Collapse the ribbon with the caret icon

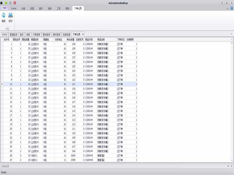(x=228, y=8)
